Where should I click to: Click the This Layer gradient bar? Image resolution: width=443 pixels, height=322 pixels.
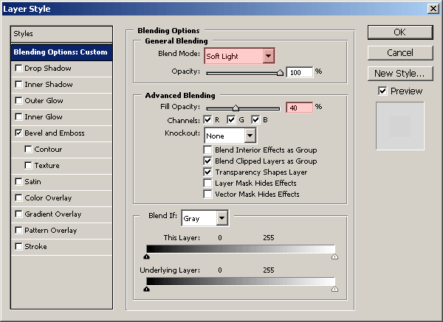point(241,249)
